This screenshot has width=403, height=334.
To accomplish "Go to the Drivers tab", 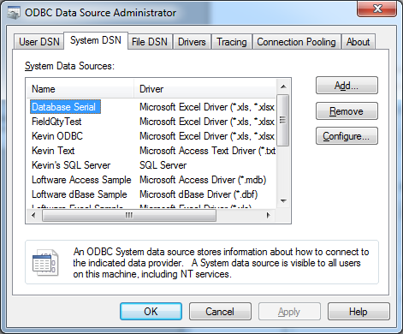I will point(192,42).
